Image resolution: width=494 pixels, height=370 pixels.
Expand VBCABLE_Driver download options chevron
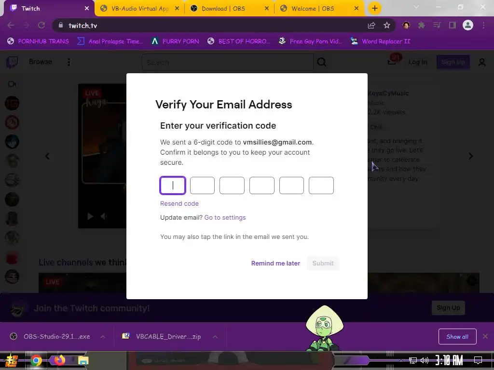(215, 337)
